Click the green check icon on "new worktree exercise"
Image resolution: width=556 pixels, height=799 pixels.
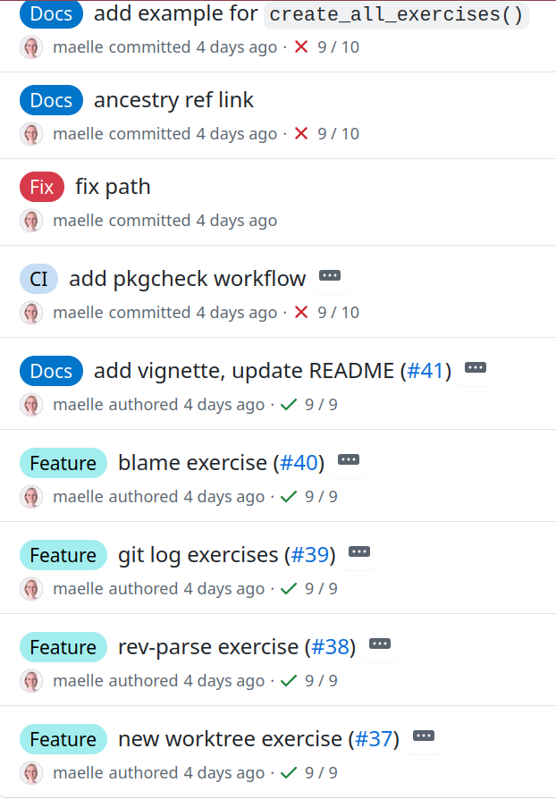pyautogui.click(x=288, y=773)
